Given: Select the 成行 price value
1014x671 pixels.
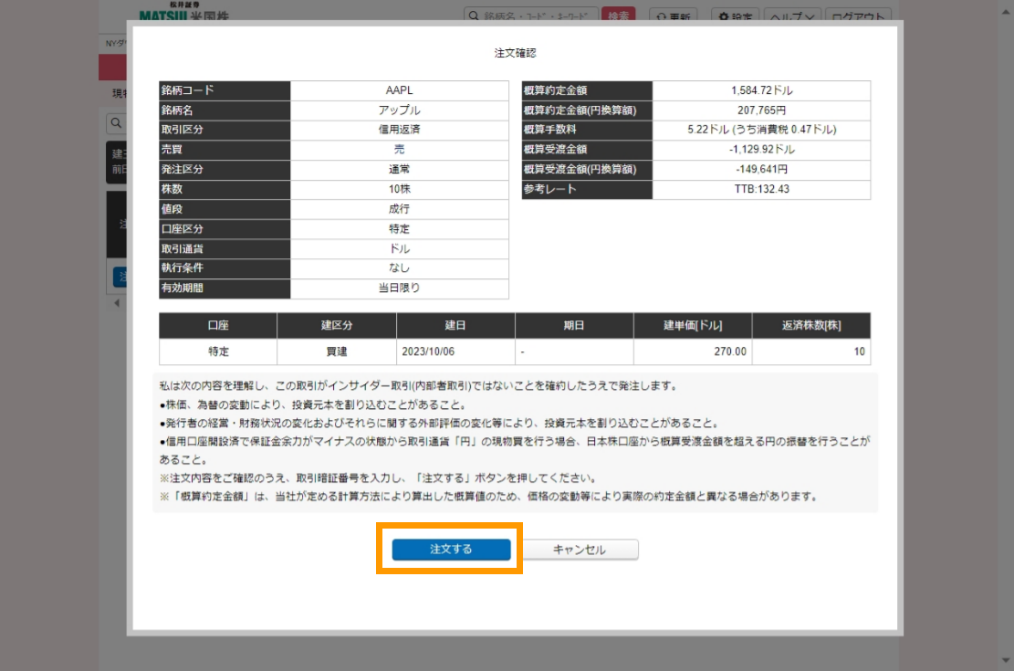Looking at the screenshot, I should 399,209.
